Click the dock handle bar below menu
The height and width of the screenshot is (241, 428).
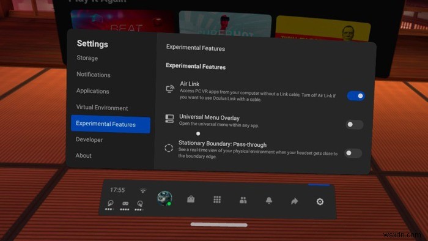219,224
